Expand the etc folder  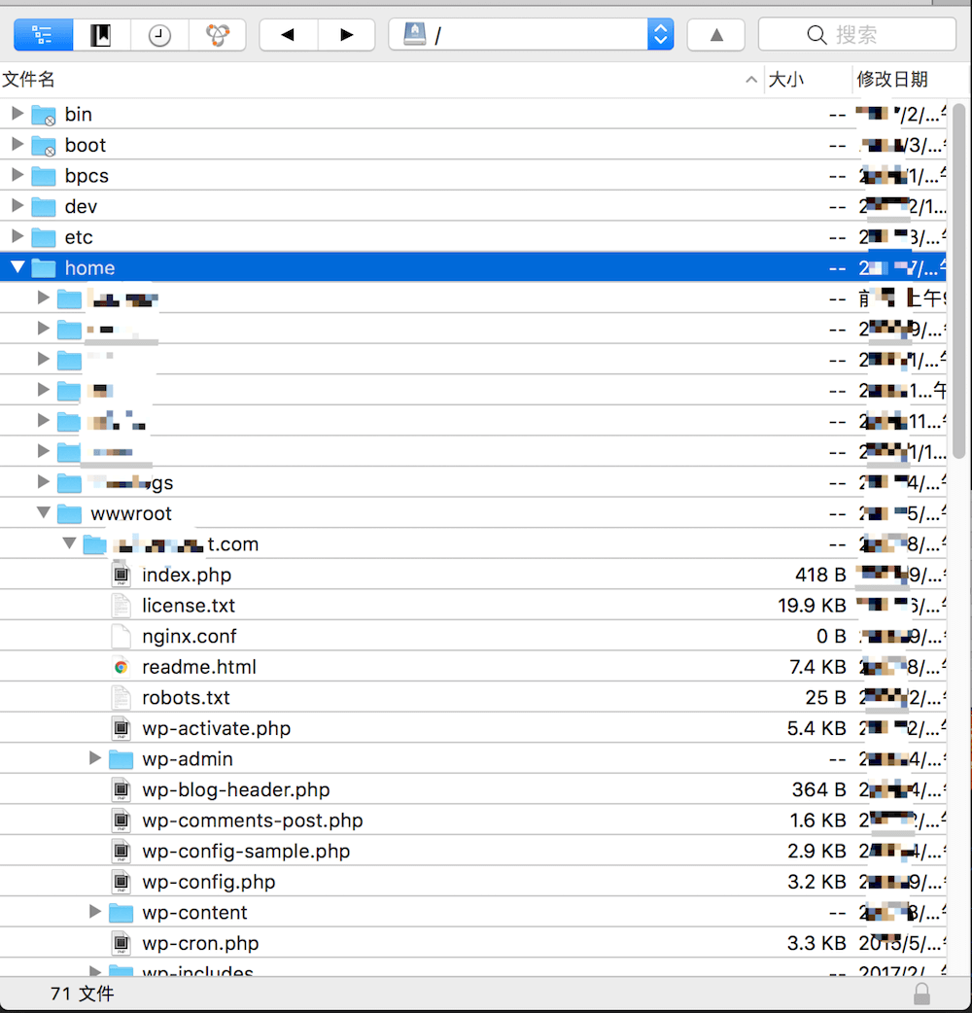[x=17, y=237]
